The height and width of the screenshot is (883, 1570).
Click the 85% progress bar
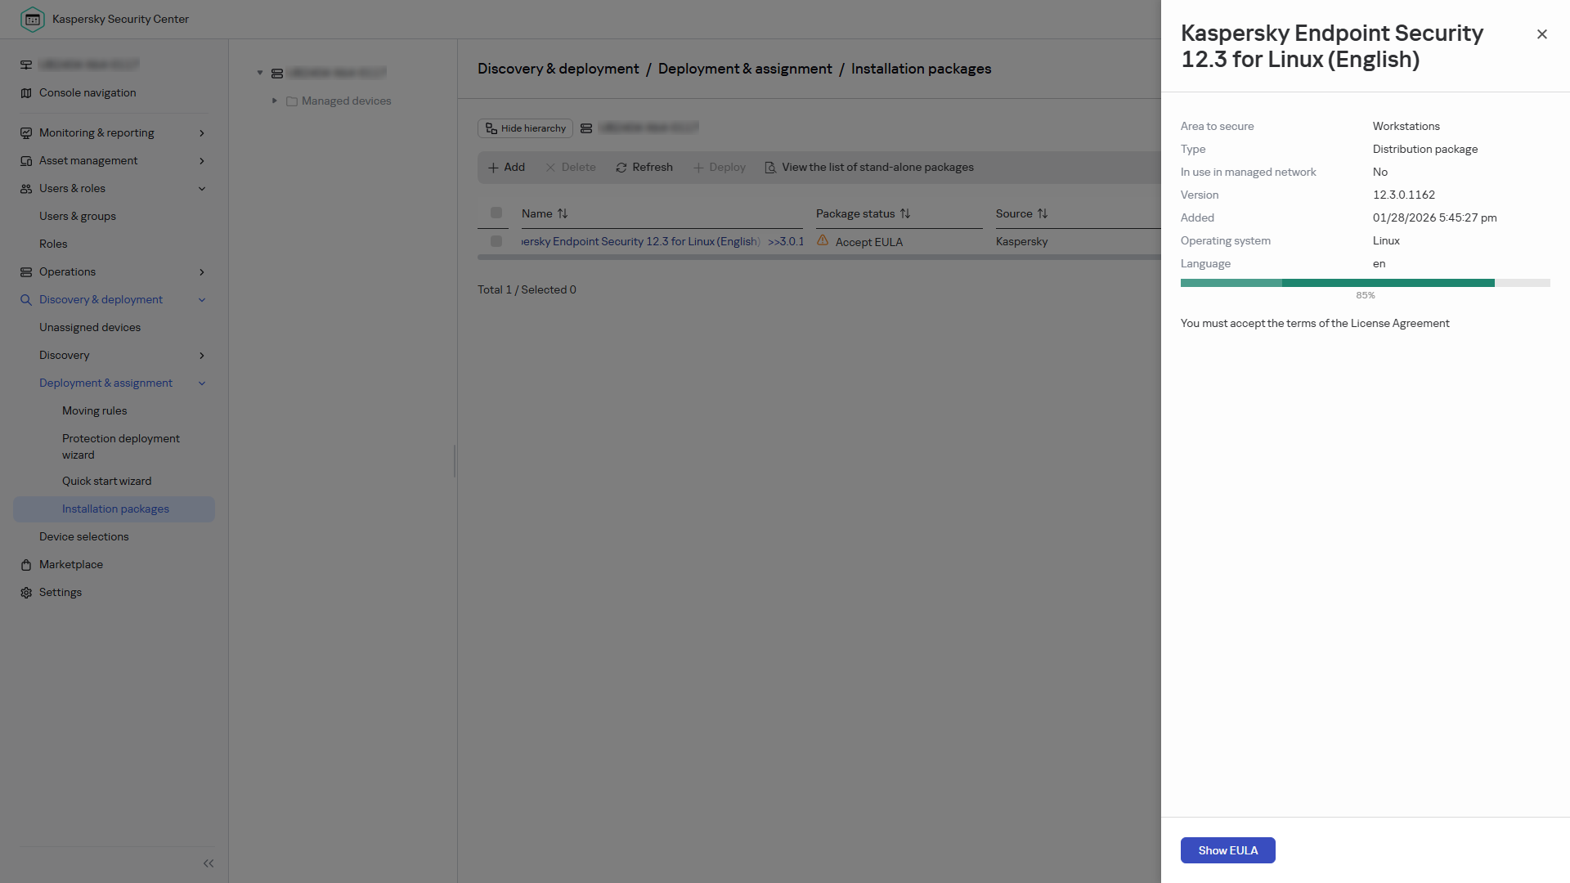click(x=1366, y=283)
